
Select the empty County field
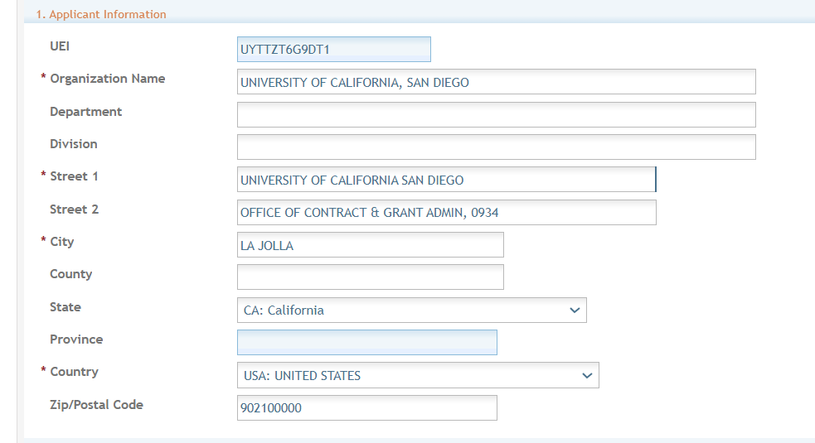coord(370,277)
